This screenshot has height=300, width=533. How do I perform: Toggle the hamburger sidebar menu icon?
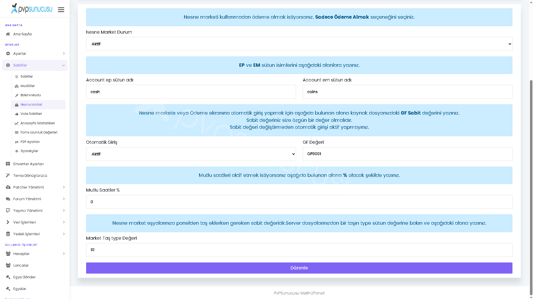[x=61, y=10]
